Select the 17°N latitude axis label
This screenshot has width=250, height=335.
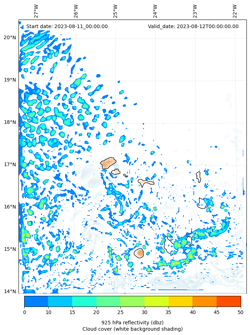tap(10, 165)
